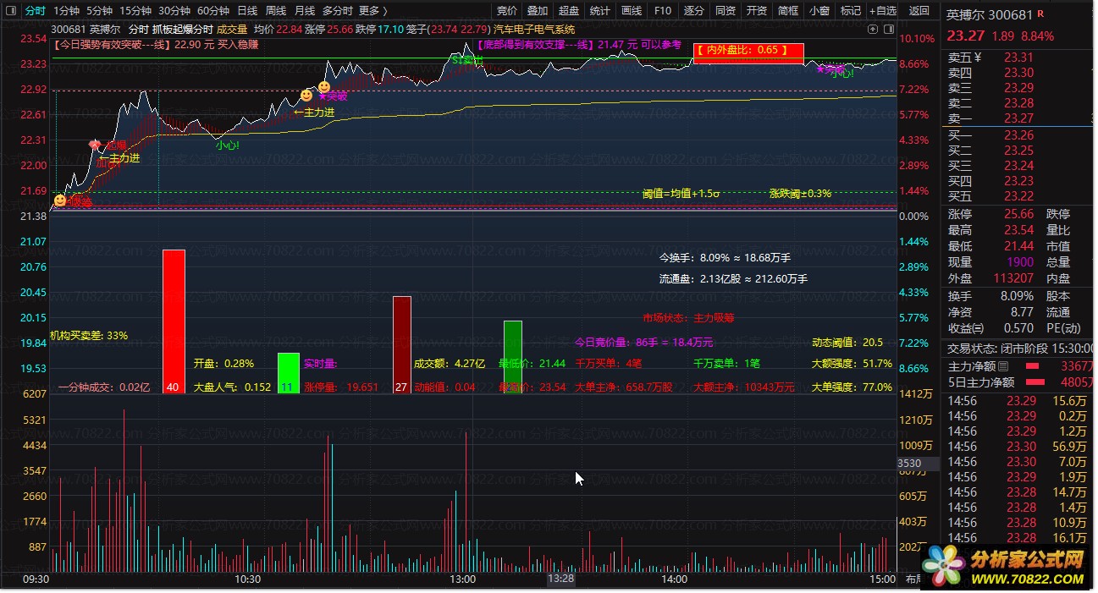Switch to the 日线 daily chart tab

[x=247, y=11]
